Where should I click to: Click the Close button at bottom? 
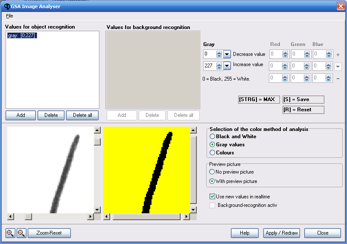pos(322,233)
